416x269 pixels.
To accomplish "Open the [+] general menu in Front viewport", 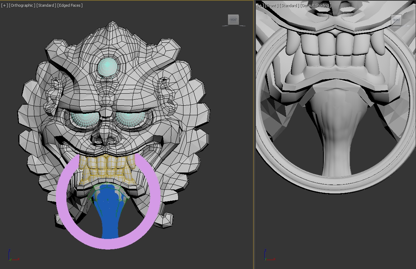I will click(260, 6).
